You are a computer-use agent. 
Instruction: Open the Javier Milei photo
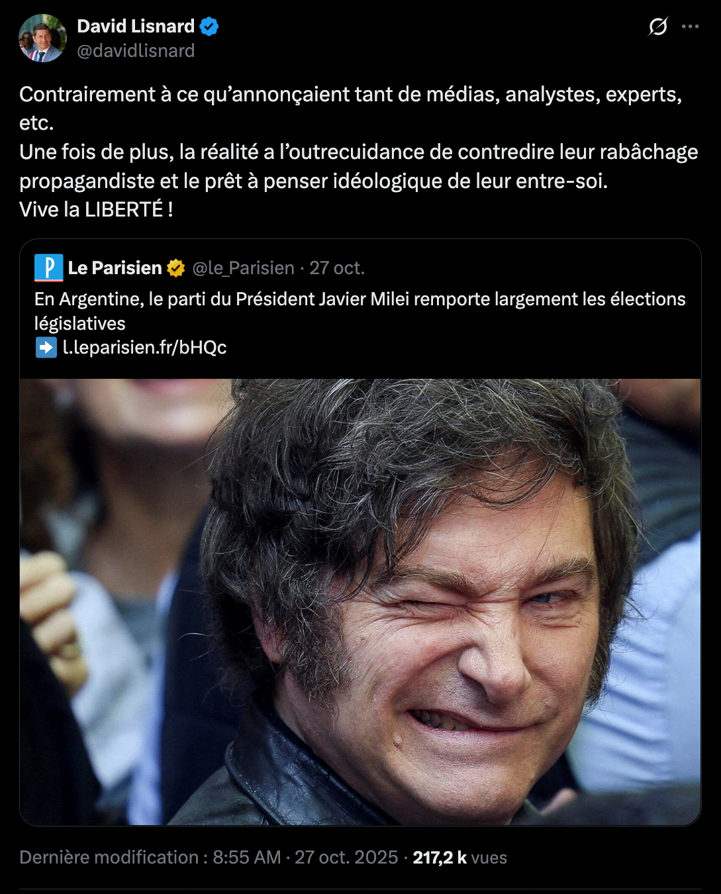point(360,602)
